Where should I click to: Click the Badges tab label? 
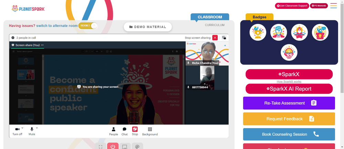(259, 17)
